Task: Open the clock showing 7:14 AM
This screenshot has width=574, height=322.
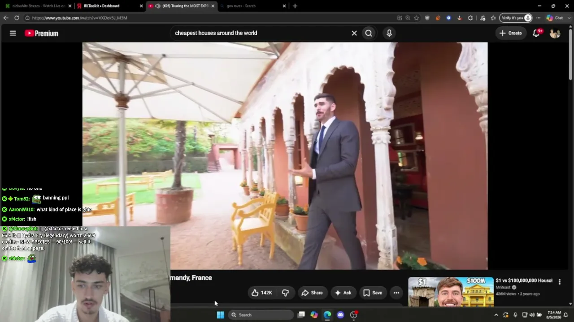Action: coord(554,315)
